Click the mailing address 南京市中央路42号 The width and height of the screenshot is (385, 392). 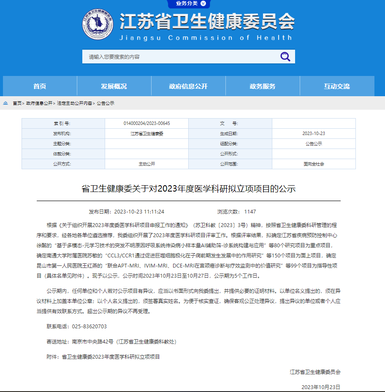[92, 342]
